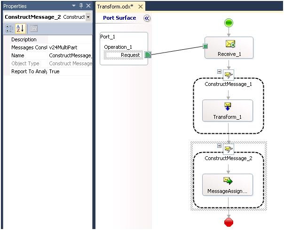Pin the Properties panel with auto-hide icon

pyautogui.click(x=81, y=6)
